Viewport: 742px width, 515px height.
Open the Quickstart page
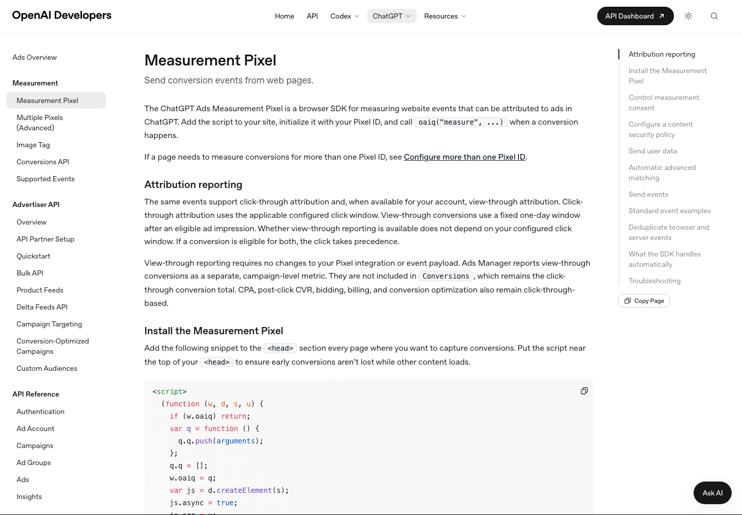click(56, 256)
